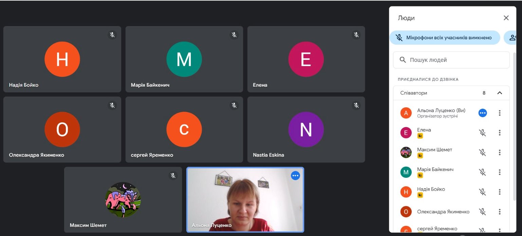Toggle muted mic for Олександра Якименко in list
Viewport: 522px width, 236px height.
[x=483, y=212]
